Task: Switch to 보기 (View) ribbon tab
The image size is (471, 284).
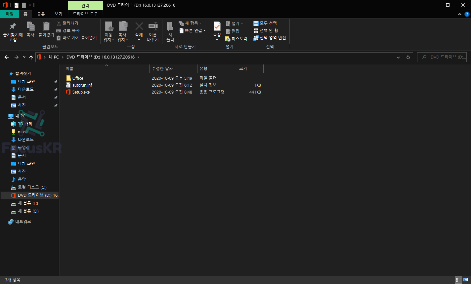Action: (x=59, y=14)
